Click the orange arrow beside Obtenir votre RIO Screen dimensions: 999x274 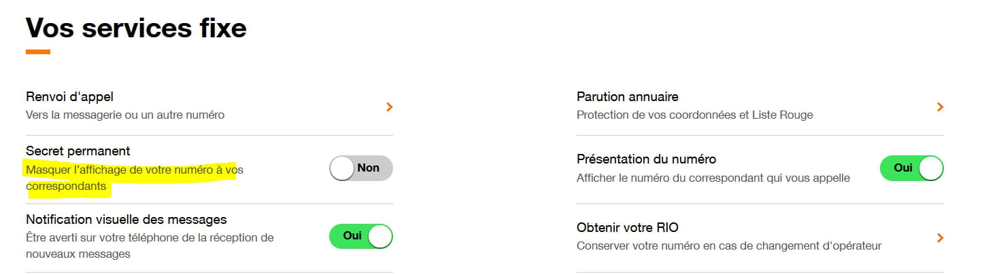click(940, 237)
